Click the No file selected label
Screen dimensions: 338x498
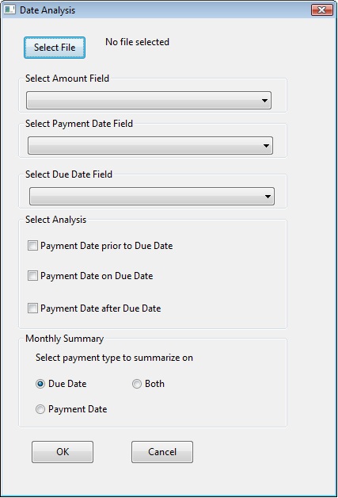pos(137,42)
